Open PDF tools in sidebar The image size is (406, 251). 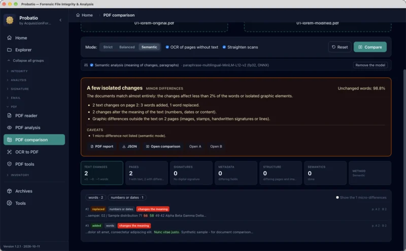tap(34, 164)
